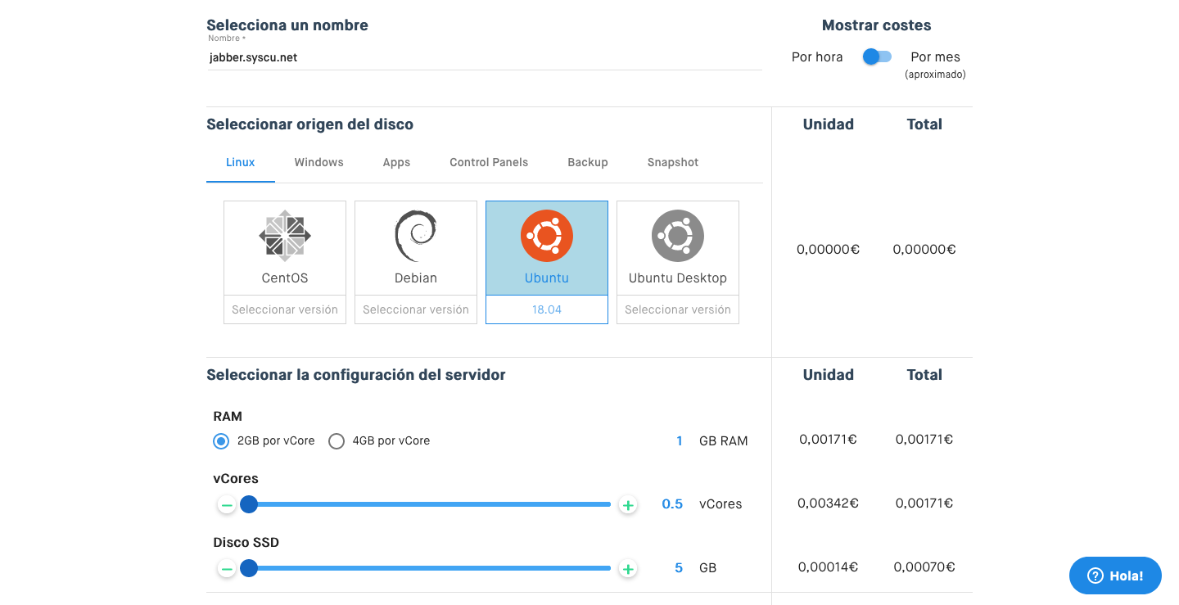1179x605 pixels.
Task: Increase Disco SSD with the plus icon
Action: (x=628, y=569)
